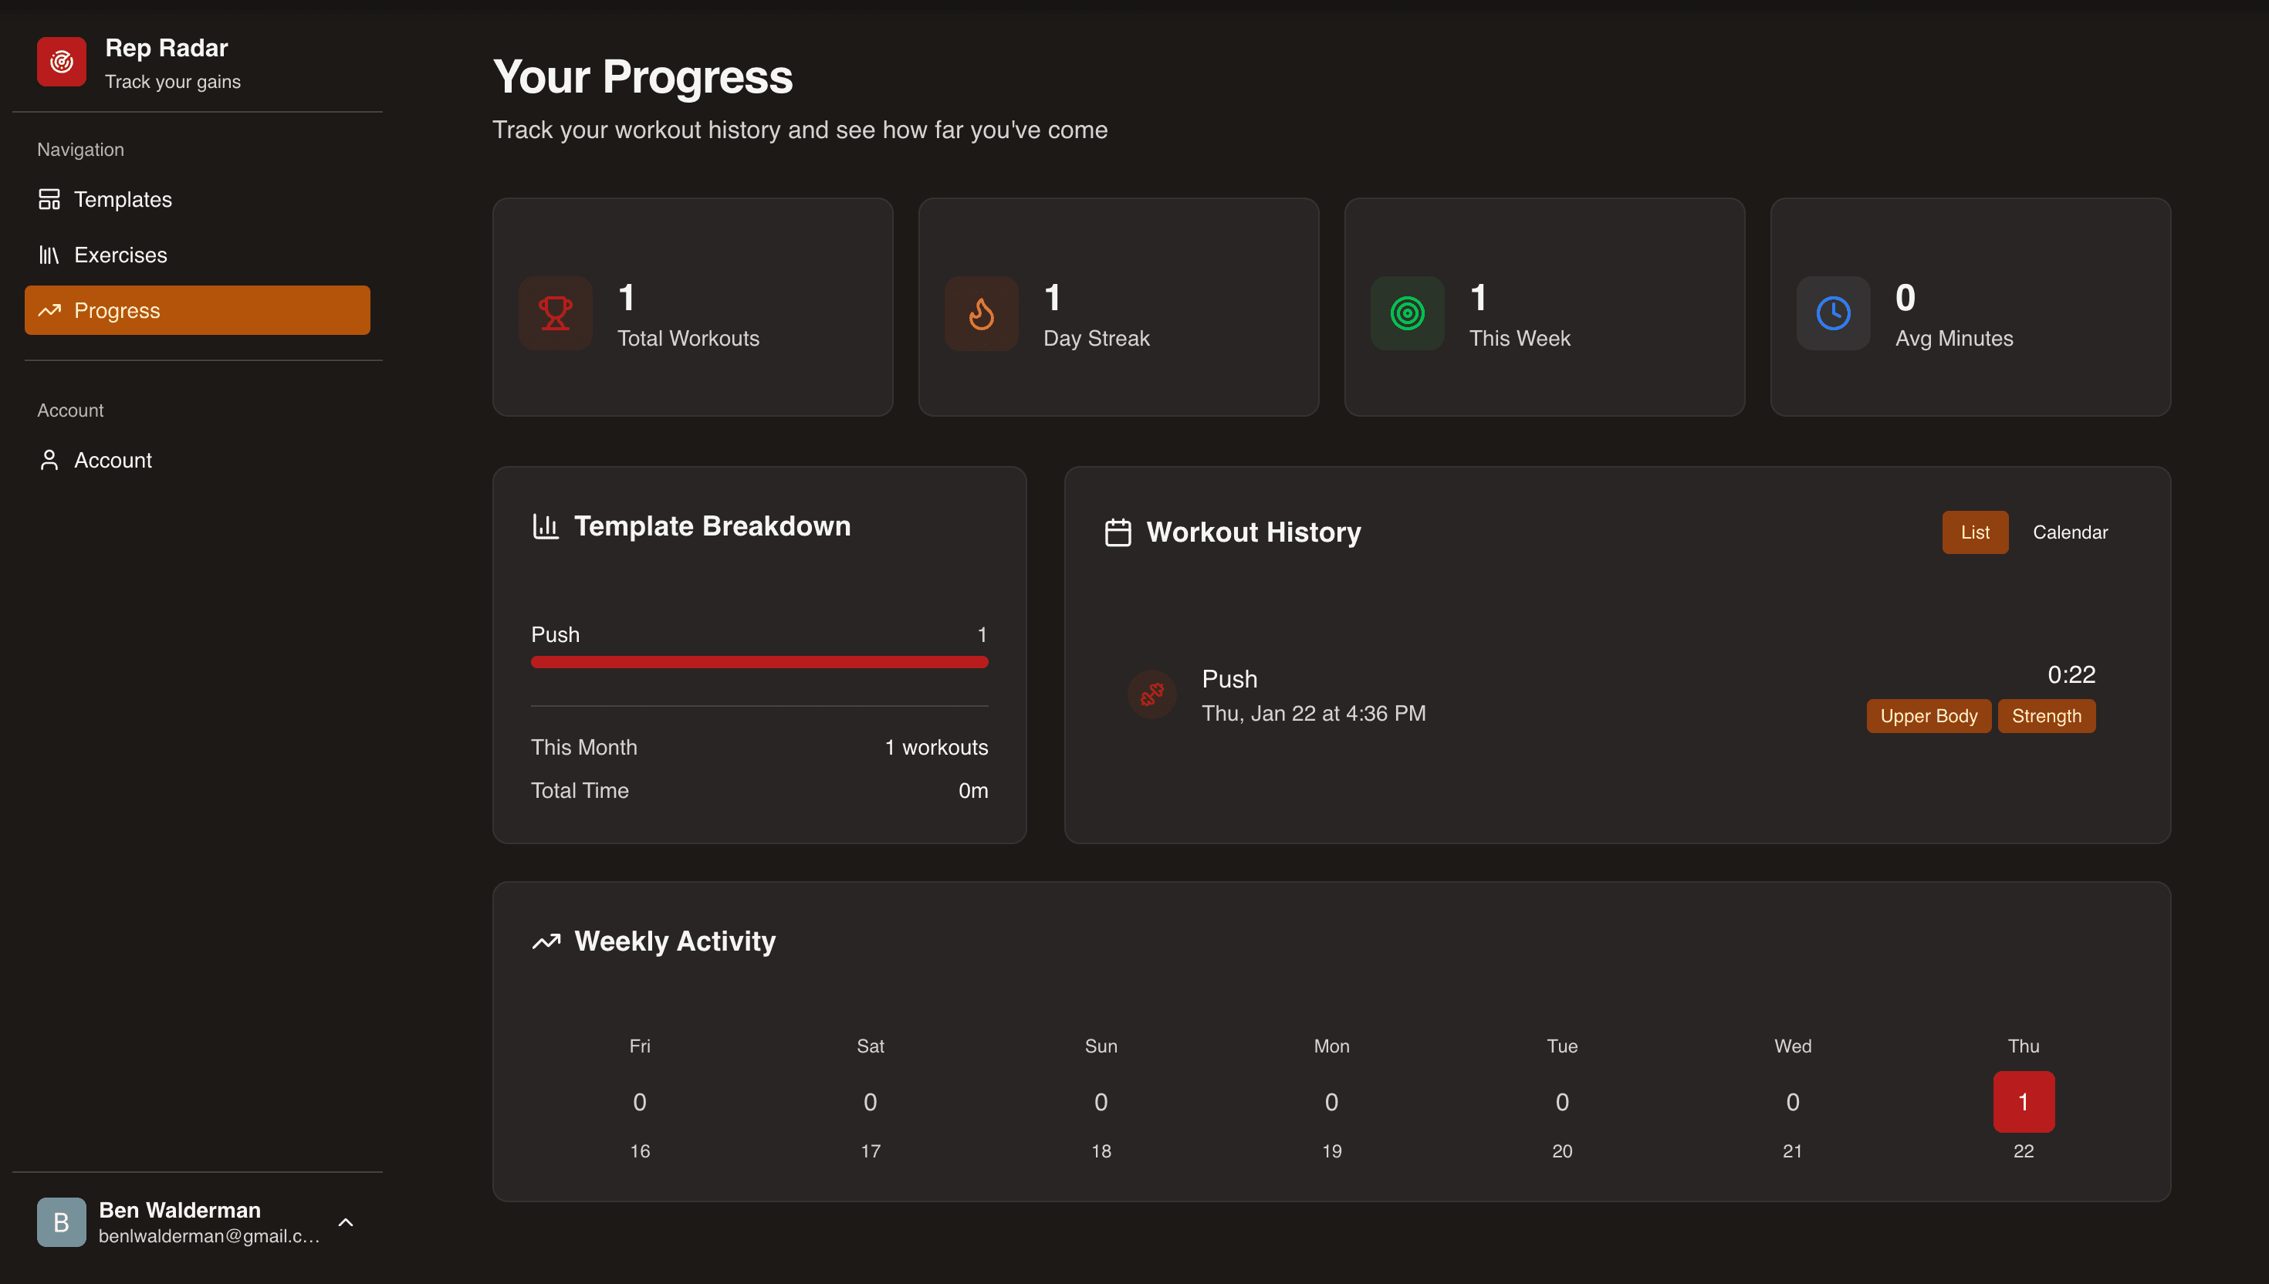Click the Tuesday 20 activity count
The height and width of the screenshot is (1284, 2269).
1562,1101
